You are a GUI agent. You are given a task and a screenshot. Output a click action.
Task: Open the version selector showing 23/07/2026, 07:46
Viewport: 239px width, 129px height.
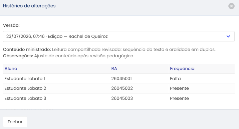click(x=119, y=37)
